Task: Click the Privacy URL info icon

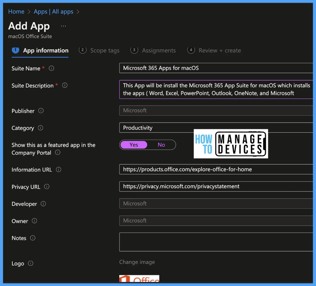Action: (x=47, y=187)
